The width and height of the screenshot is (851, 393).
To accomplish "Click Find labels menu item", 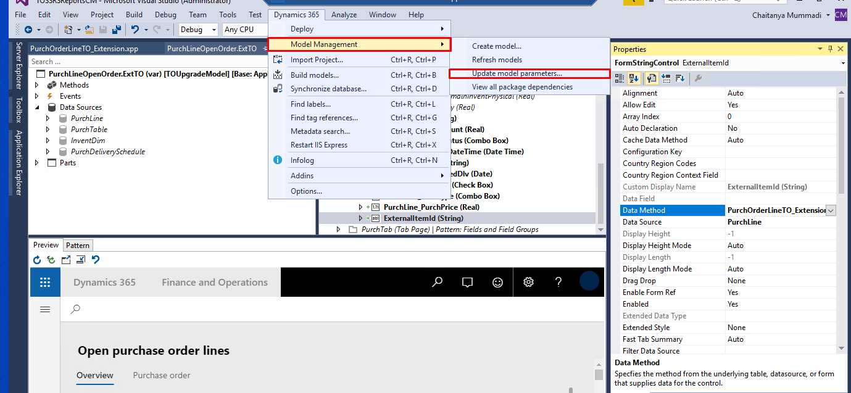I will coord(310,104).
